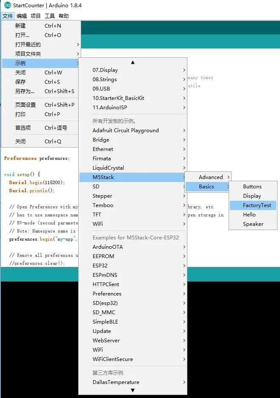
Task: Expand 08.Strings examples
Action: click(133, 80)
